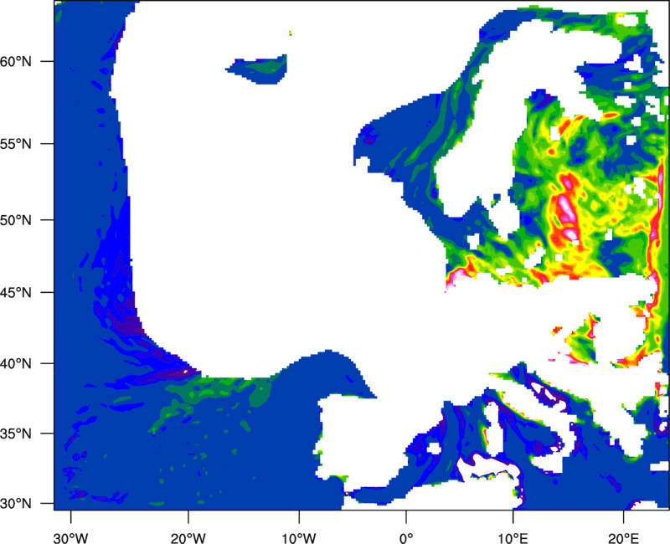Click the 60°N latitude label

[x=29, y=62]
